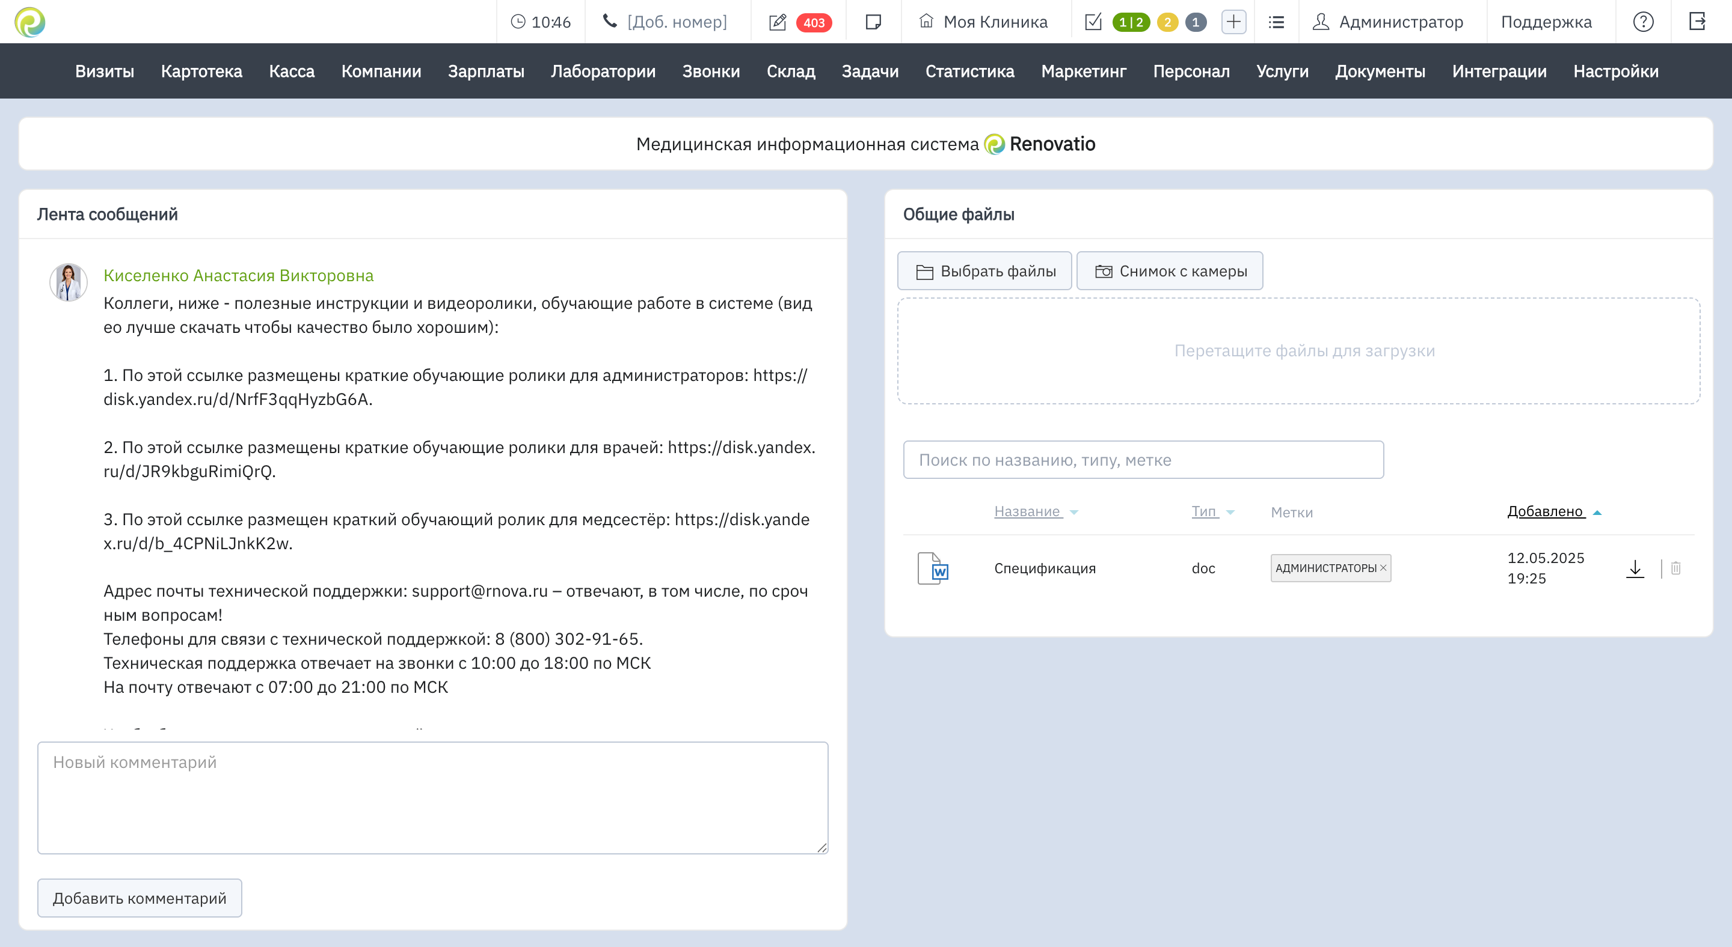Viewport: 1732px width, 947px height.
Task: Click the Добавить комментарий button
Action: 139,898
